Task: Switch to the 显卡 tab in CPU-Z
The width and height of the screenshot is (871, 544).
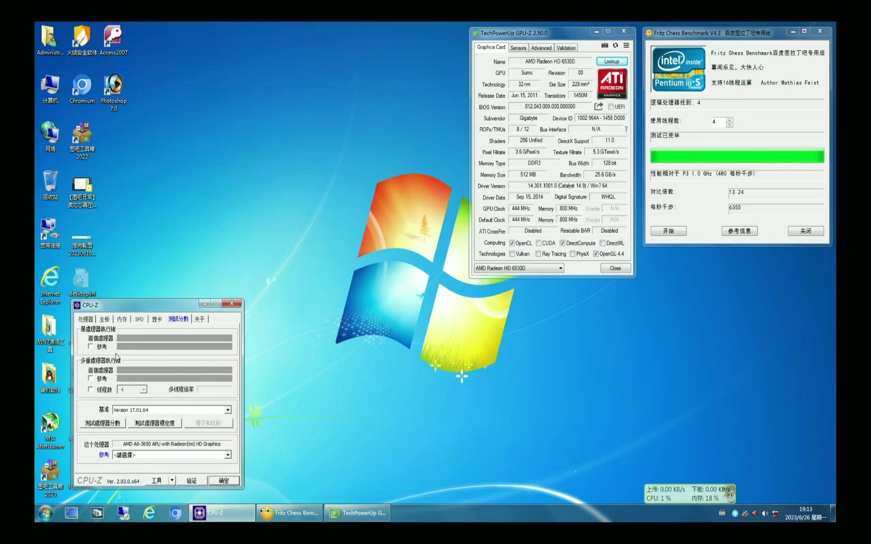Action: 157,319
